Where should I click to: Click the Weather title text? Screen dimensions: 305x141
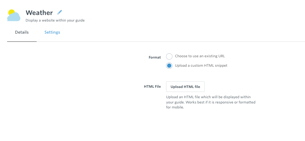pos(39,13)
